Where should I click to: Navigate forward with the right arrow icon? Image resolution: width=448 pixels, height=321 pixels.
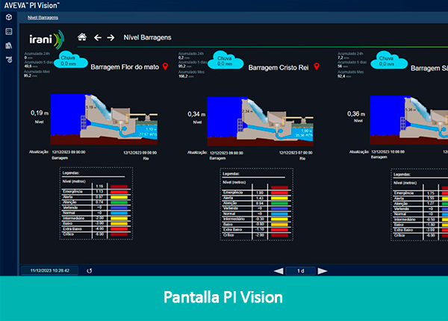[111, 37]
